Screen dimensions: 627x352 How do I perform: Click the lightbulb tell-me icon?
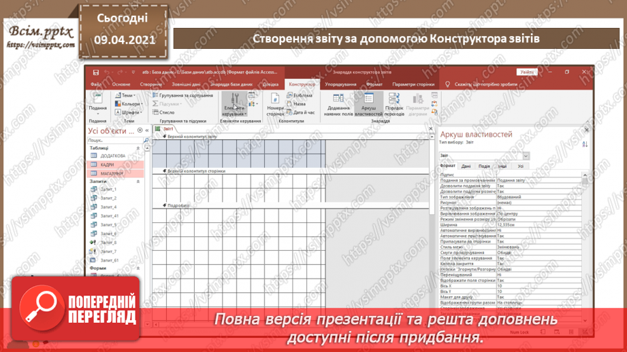447,84
